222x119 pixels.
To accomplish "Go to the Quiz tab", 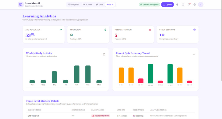I will coord(99,4).
